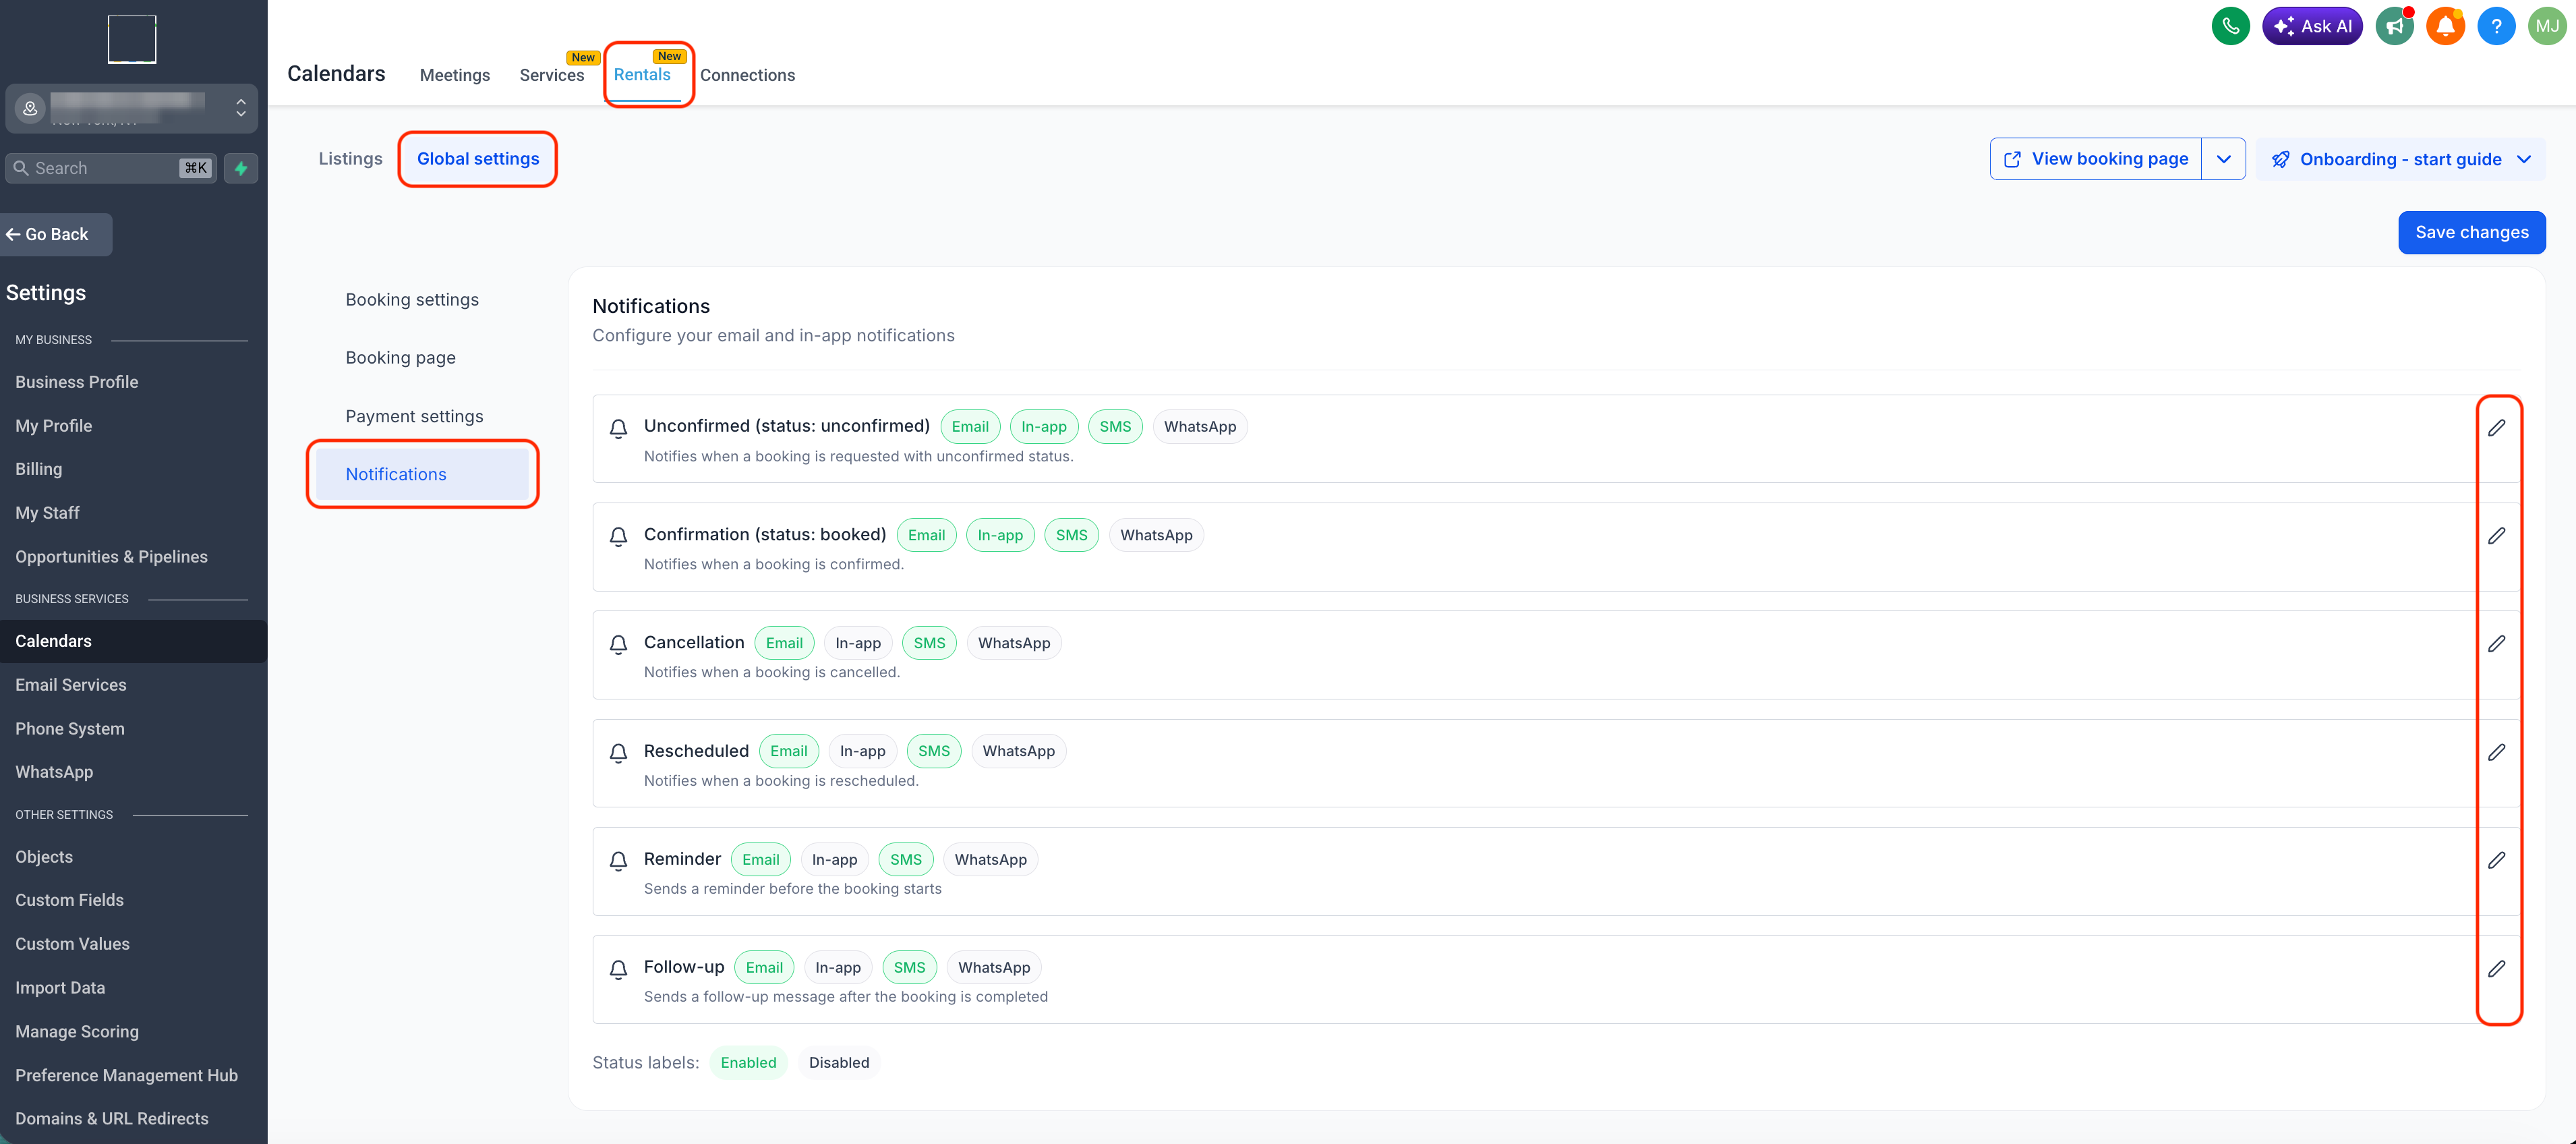The height and width of the screenshot is (1144, 2576).
Task: Edit the Rescheduled notification with pencil icon
Action: (x=2497, y=751)
